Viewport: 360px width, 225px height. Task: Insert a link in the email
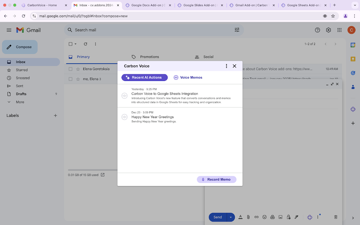(256, 217)
